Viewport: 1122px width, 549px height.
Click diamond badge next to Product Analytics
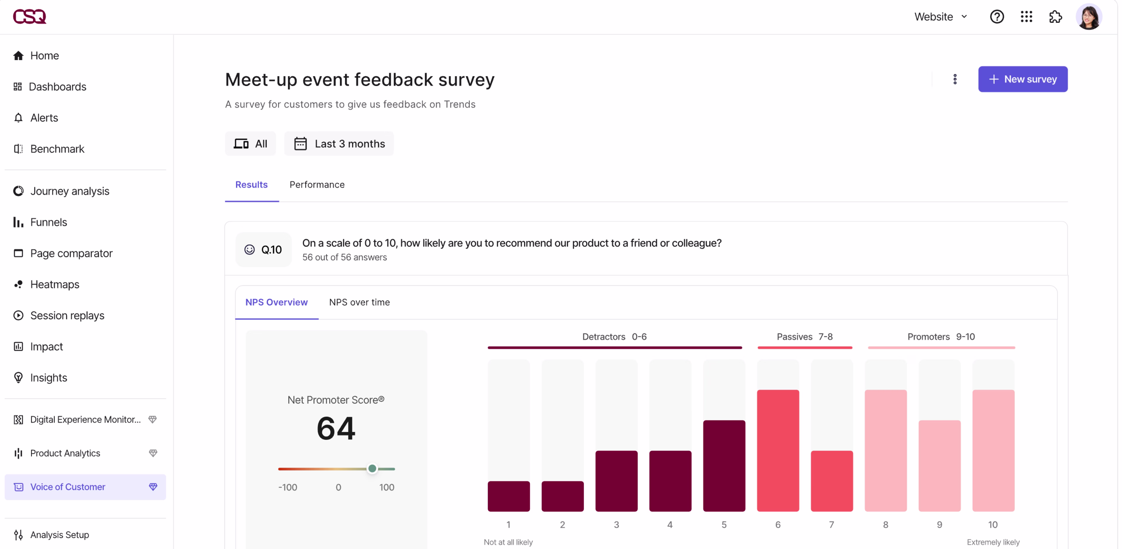coord(153,453)
